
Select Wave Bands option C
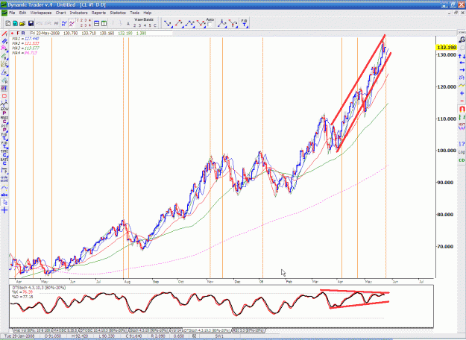(155, 25)
